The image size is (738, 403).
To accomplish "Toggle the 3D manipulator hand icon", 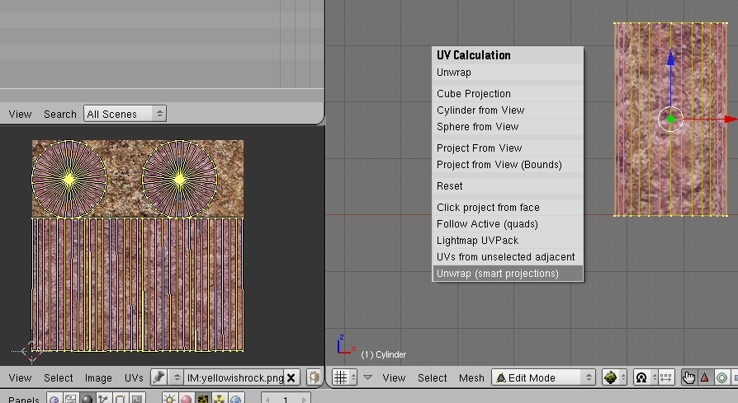I will (x=689, y=377).
